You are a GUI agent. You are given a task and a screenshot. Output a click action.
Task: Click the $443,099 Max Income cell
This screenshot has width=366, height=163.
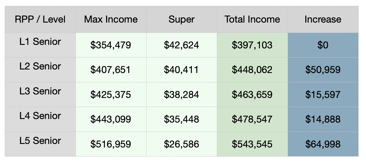(111, 119)
